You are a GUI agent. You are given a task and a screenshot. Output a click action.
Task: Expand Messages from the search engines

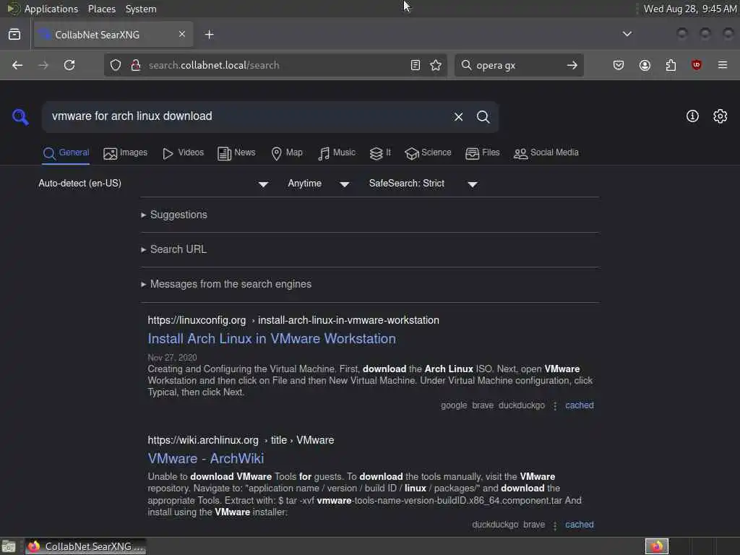226,284
